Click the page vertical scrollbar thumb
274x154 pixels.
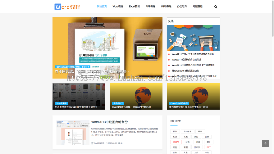pos(273,18)
